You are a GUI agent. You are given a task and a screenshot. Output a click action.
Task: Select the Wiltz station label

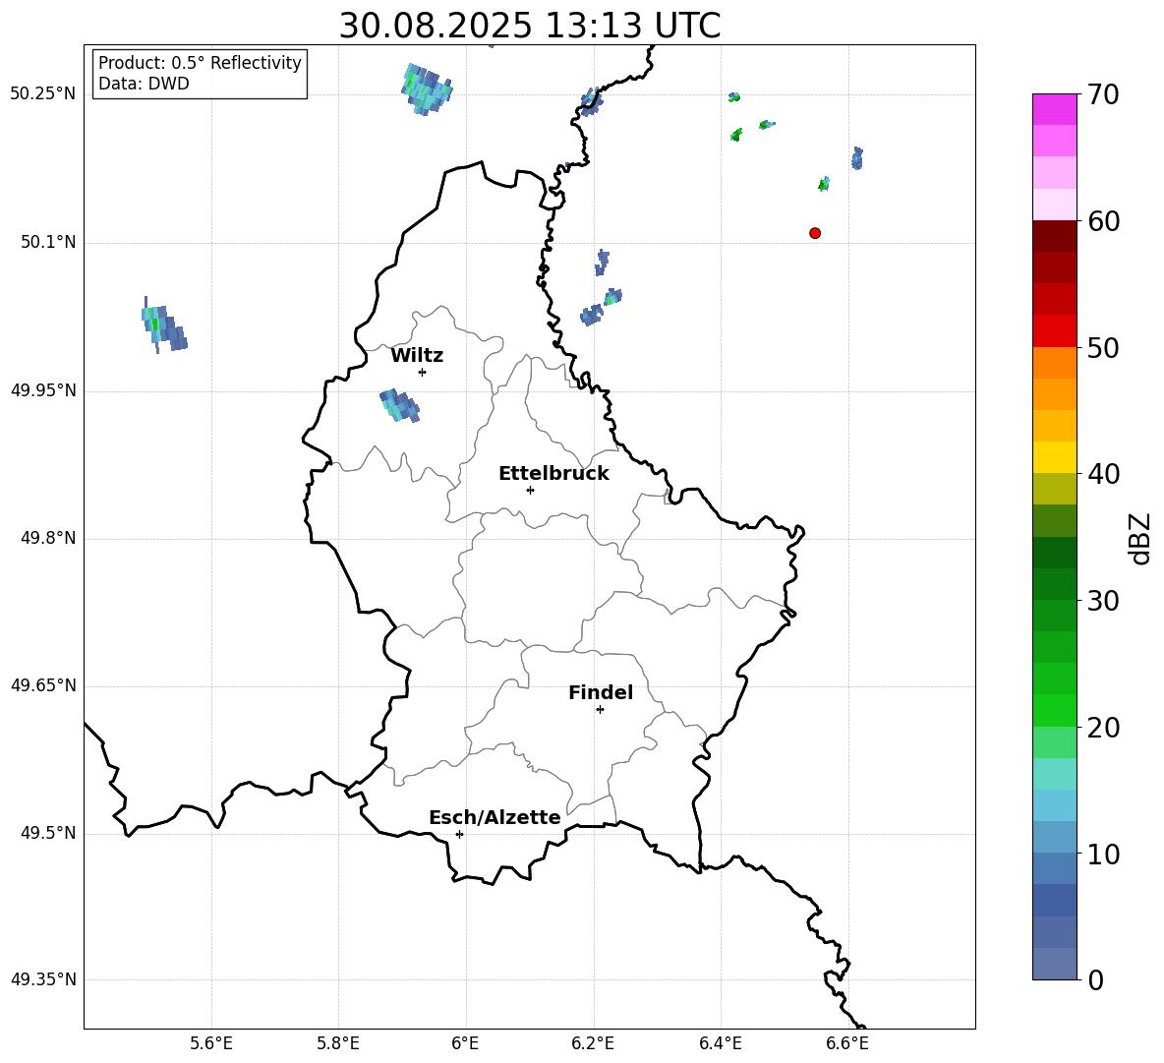point(417,356)
